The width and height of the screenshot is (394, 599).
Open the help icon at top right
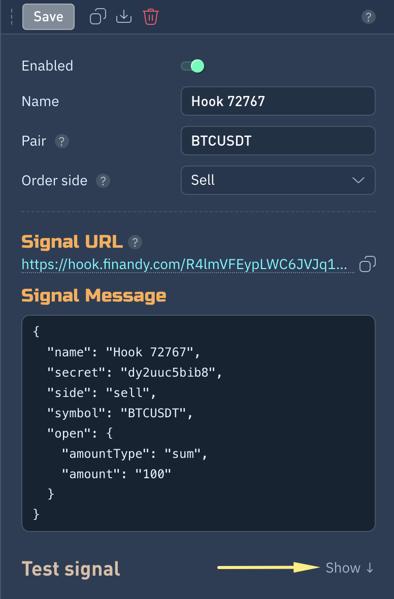[368, 17]
